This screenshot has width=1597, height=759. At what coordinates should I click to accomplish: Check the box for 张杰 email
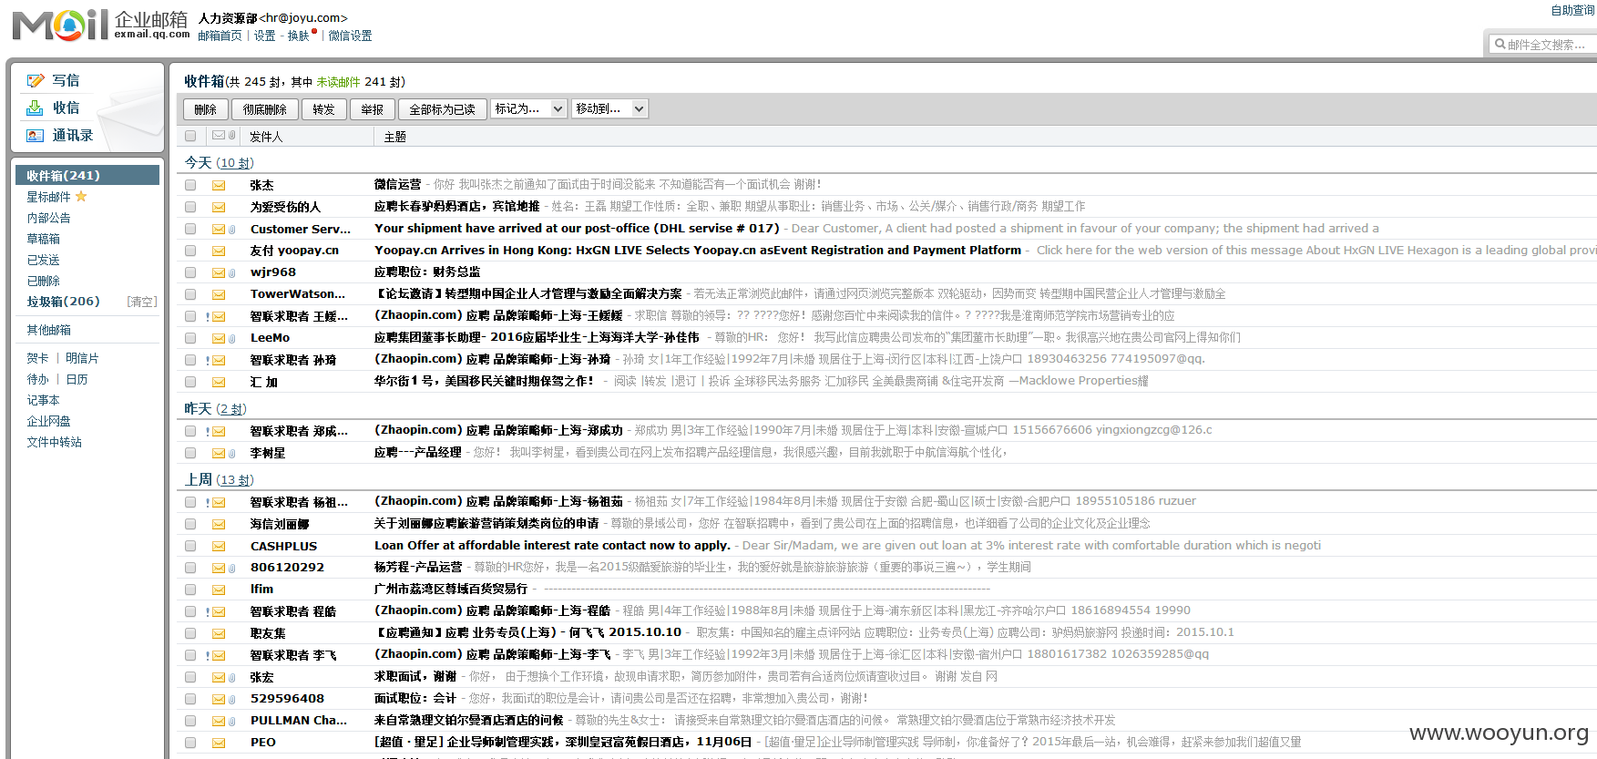pos(190,185)
